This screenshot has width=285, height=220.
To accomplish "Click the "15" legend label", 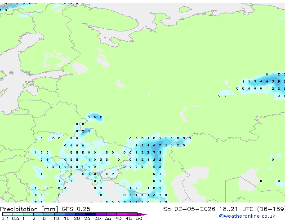I will coord(67,218).
